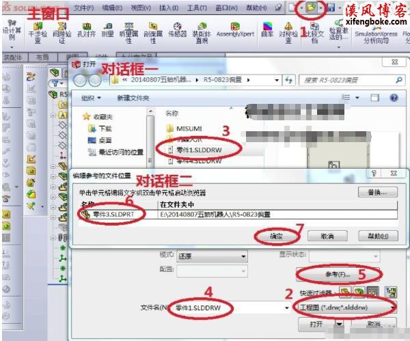Click 取消 in 编辑参考的文件位置 dialog
The height and width of the screenshot is (341, 410).
pos(327,236)
